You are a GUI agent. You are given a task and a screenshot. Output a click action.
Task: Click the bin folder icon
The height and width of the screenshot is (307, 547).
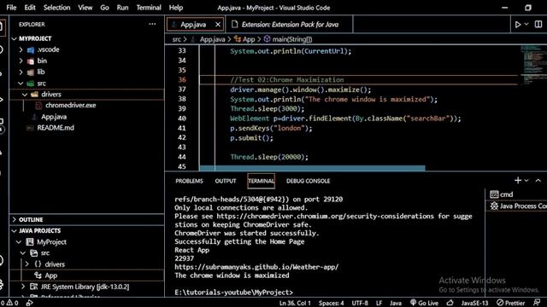(31, 61)
